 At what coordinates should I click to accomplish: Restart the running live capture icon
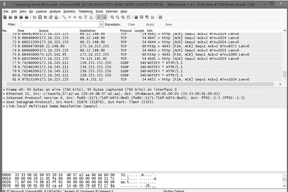(x=27, y=17)
